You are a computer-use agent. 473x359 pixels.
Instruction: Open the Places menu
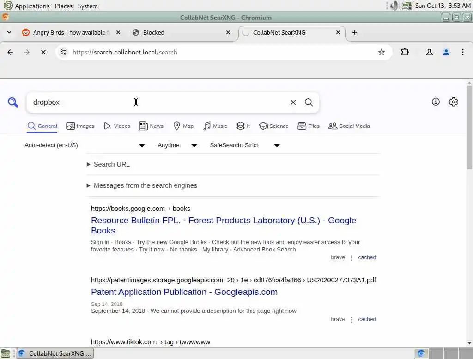64,6
